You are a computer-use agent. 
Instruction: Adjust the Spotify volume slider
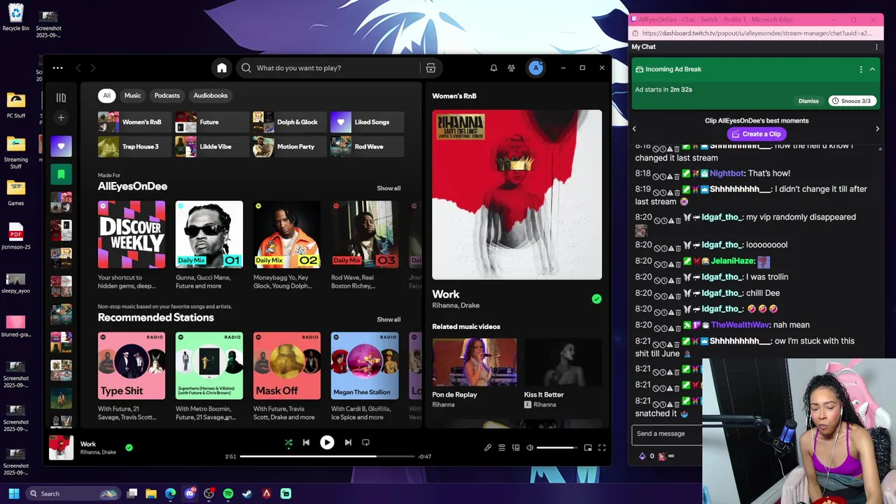point(557,448)
